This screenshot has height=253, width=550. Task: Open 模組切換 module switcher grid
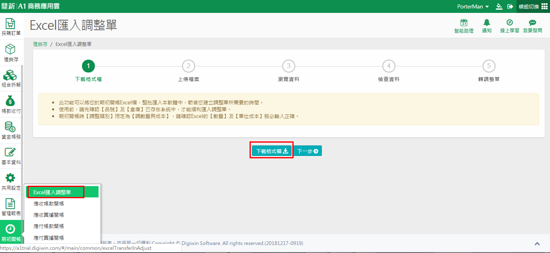[x=533, y=6]
